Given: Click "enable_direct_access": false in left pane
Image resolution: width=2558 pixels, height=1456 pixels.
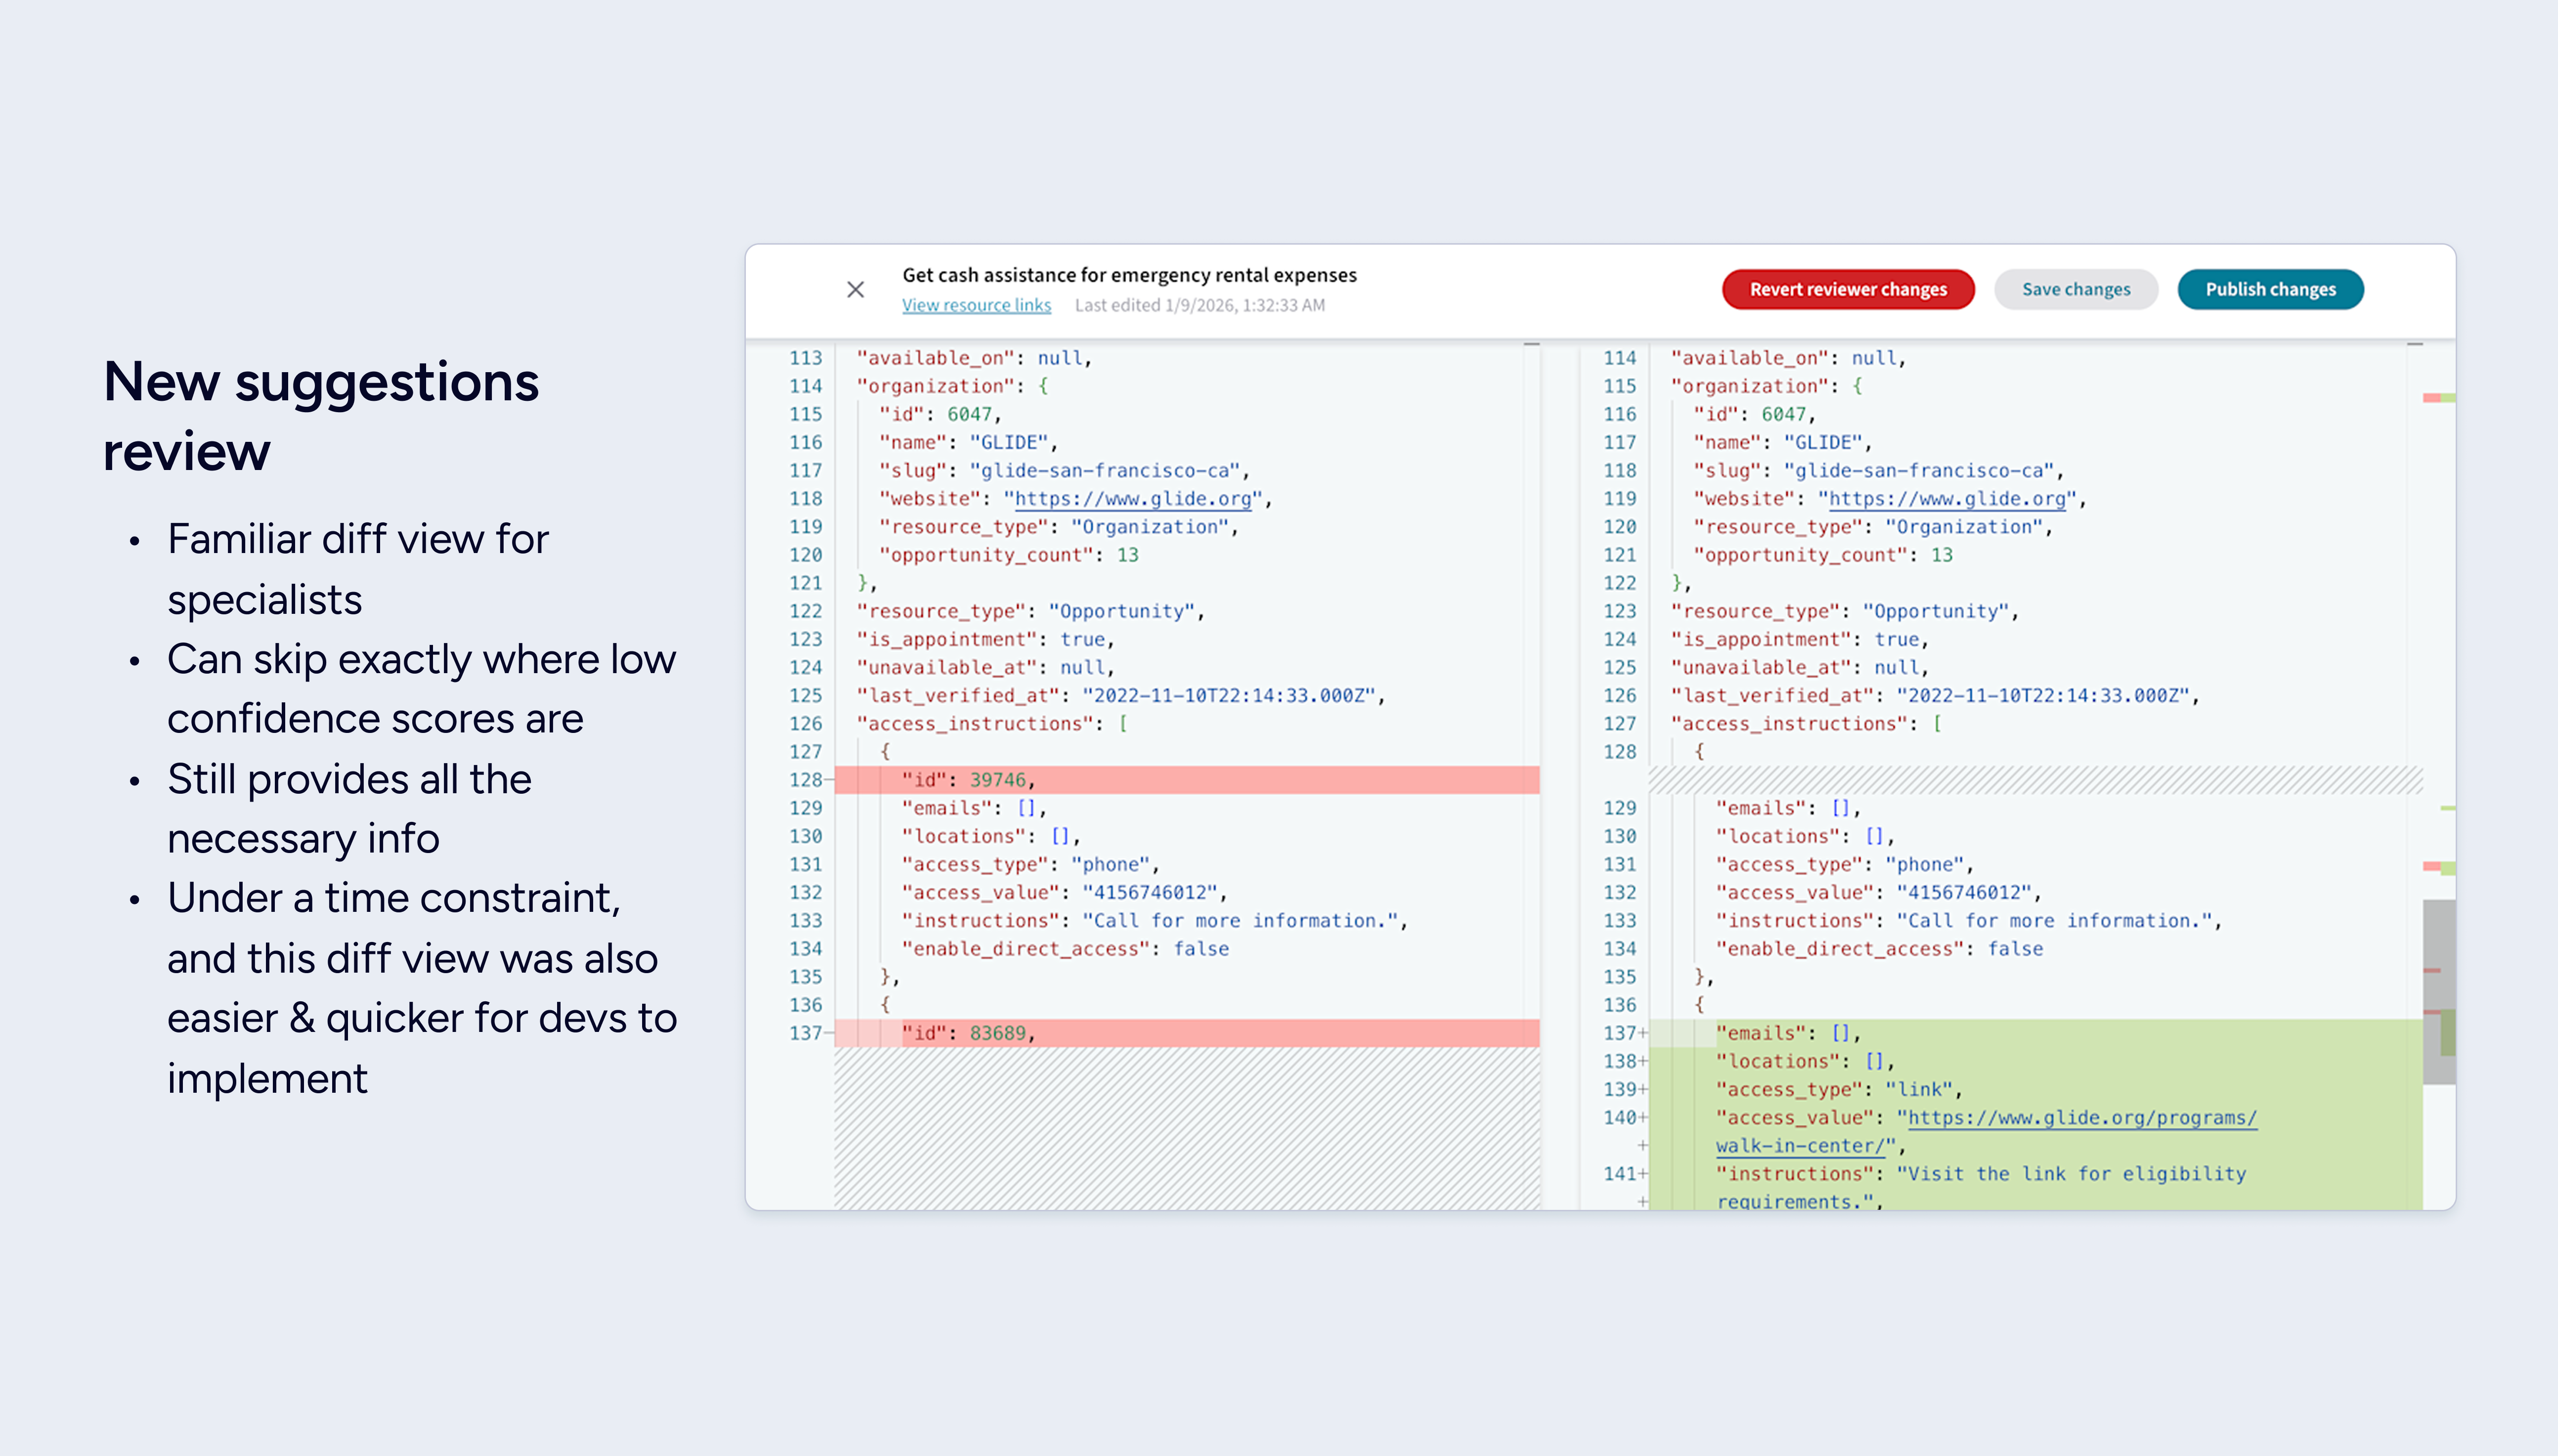Looking at the screenshot, I should click(x=1065, y=949).
